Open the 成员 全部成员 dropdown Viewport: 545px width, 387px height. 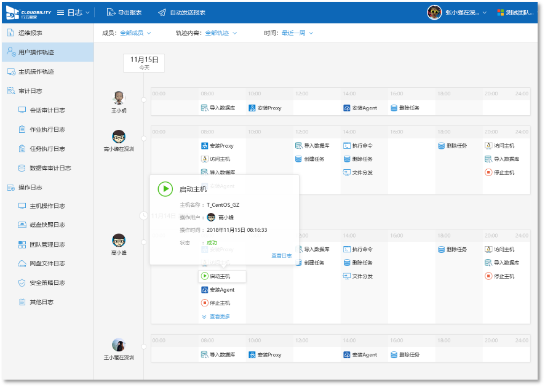click(135, 33)
